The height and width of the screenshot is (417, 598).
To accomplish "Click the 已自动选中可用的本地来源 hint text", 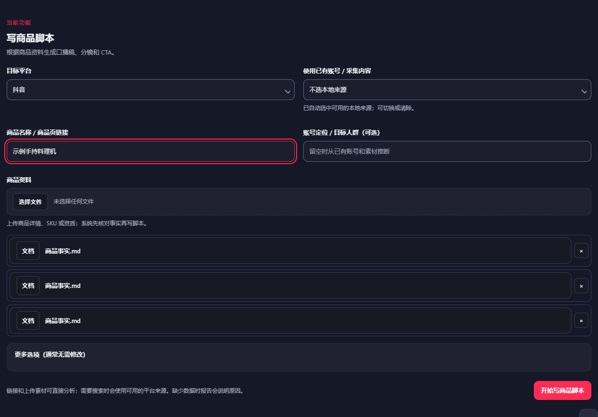I will [x=359, y=108].
